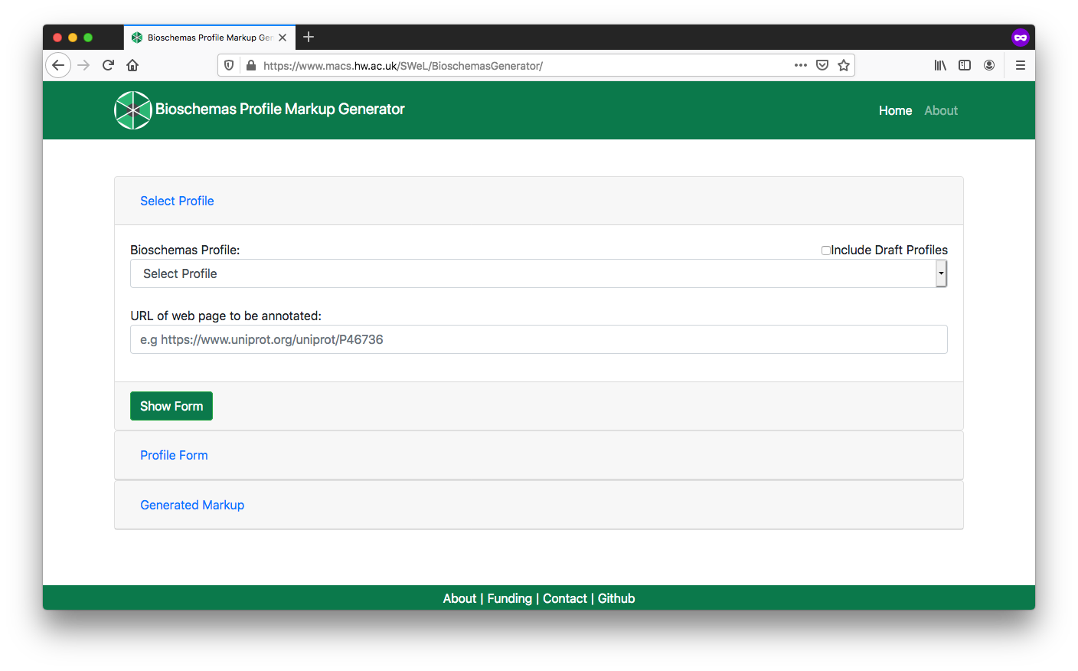This screenshot has height=671, width=1078.
Task: Bookmark this page with the star icon
Action: pos(844,65)
